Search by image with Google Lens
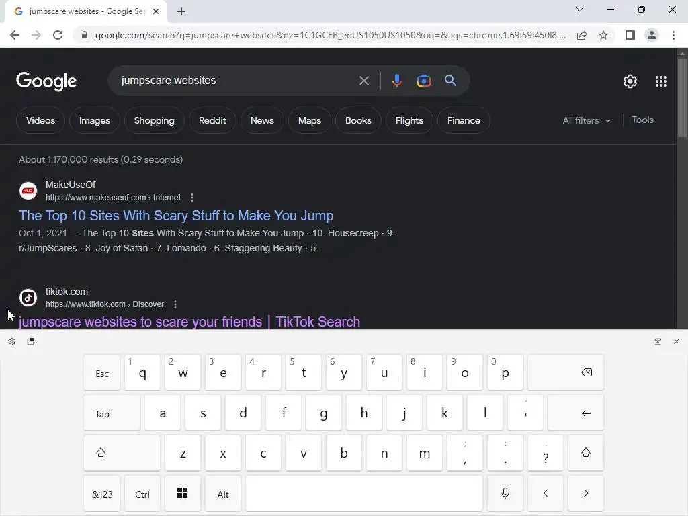This screenshot has width=688, height=516. (423, 81)
